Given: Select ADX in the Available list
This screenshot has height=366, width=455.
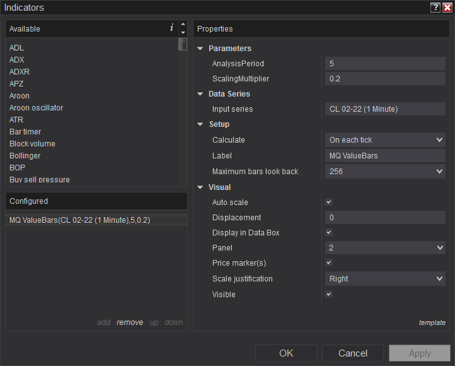Looking at the screenshot, I should pyautogui.click(x=16, y=59).
